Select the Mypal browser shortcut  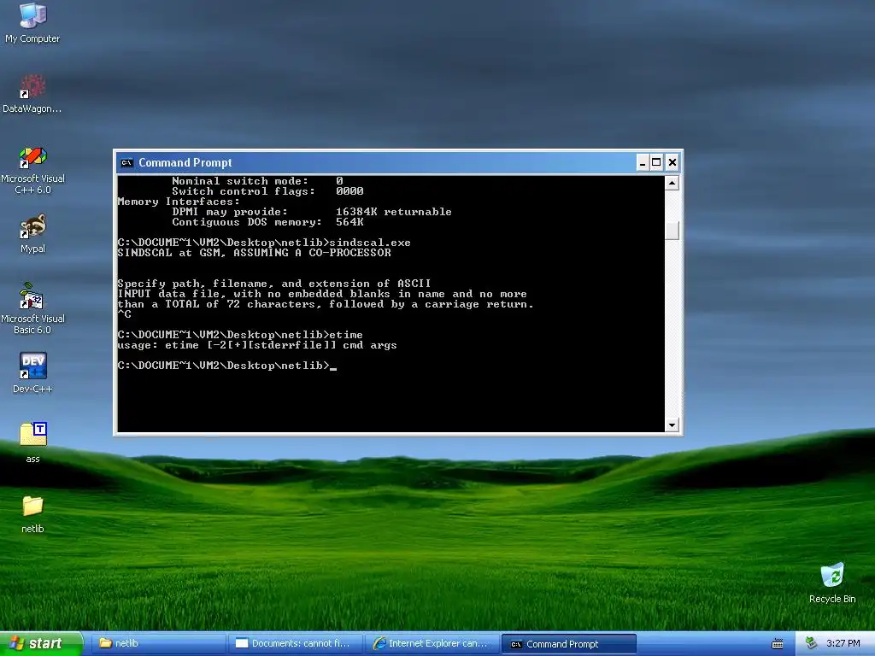tap(32, 233)
